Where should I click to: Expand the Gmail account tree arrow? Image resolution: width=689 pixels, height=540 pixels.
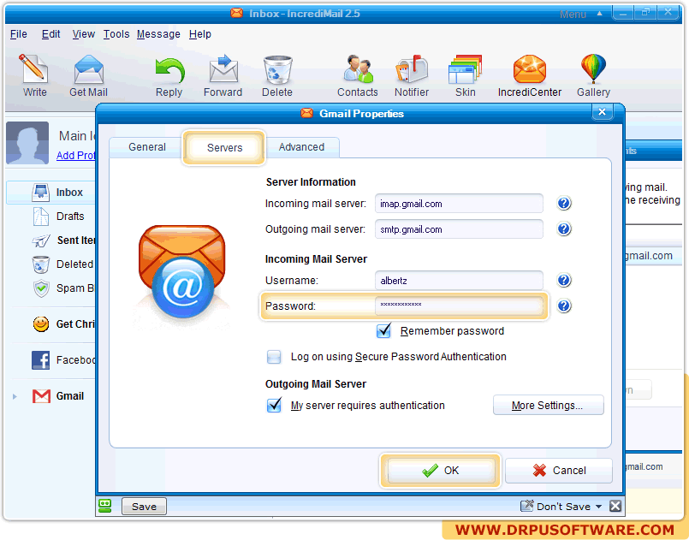click(15, 396)
